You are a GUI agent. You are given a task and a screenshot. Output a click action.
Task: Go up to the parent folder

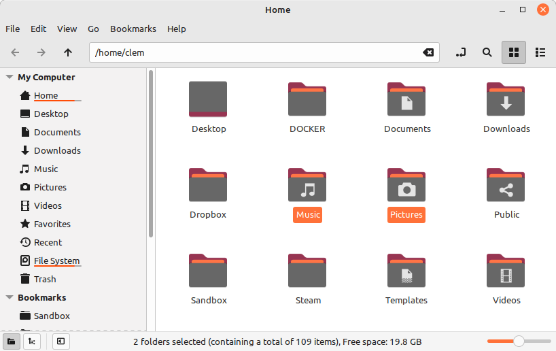68,52
